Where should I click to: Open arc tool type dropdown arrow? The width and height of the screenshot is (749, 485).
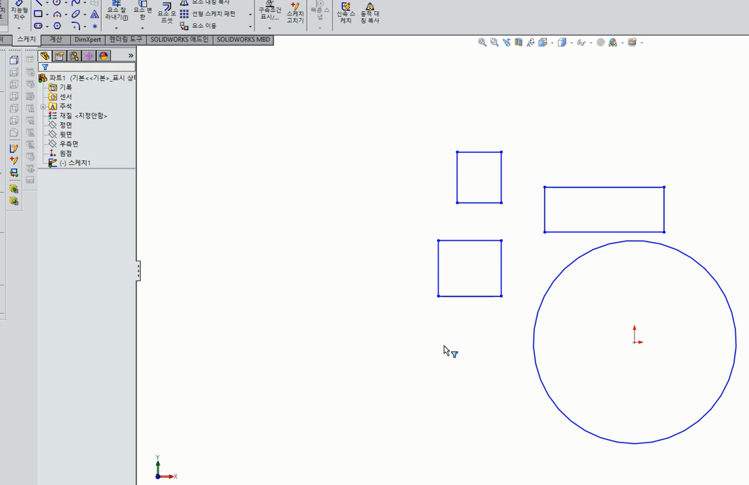coord(66,15)
